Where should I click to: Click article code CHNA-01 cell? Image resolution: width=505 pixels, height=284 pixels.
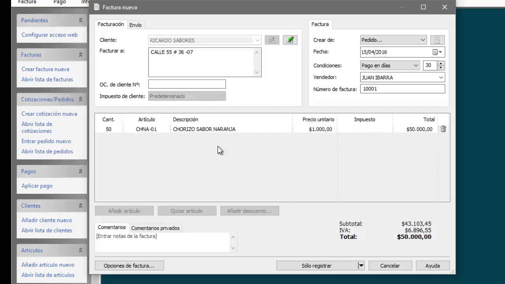146,129
